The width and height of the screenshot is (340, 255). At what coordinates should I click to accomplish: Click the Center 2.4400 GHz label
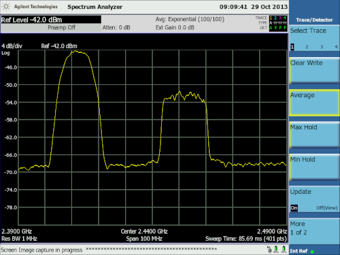tap(144, 231)
